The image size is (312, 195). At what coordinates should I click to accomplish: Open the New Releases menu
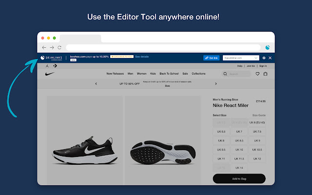(x=116, y=74)
